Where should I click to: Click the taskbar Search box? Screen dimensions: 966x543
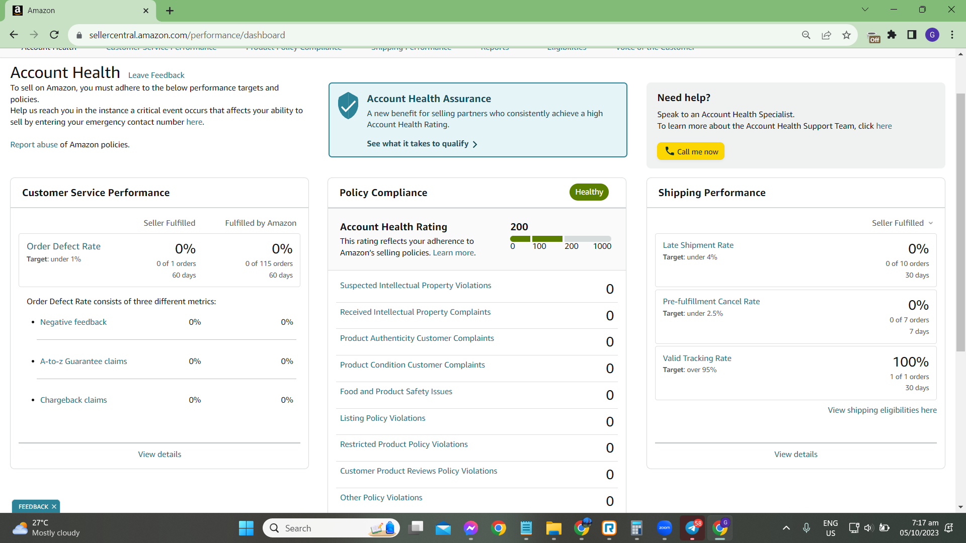[331, 528]
